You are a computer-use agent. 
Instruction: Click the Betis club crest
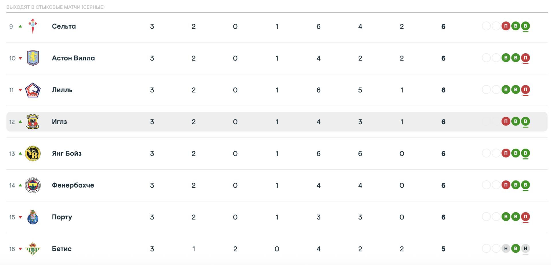click(33, 249)
